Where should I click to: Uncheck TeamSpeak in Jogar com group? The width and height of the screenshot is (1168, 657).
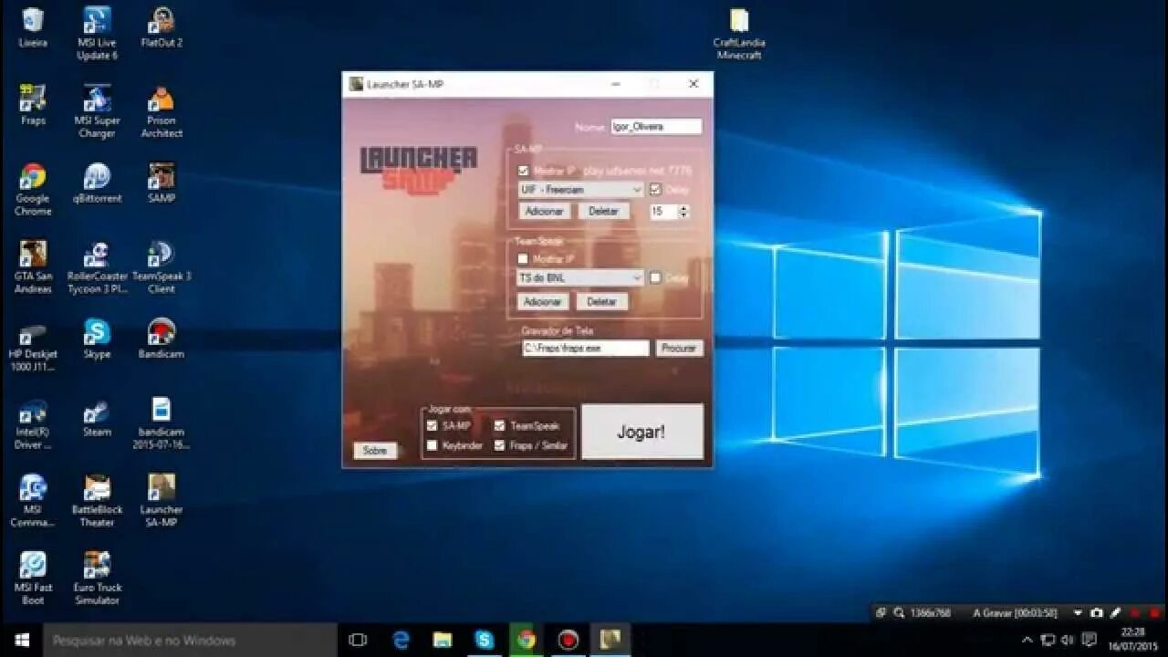(x=500, y=425)
